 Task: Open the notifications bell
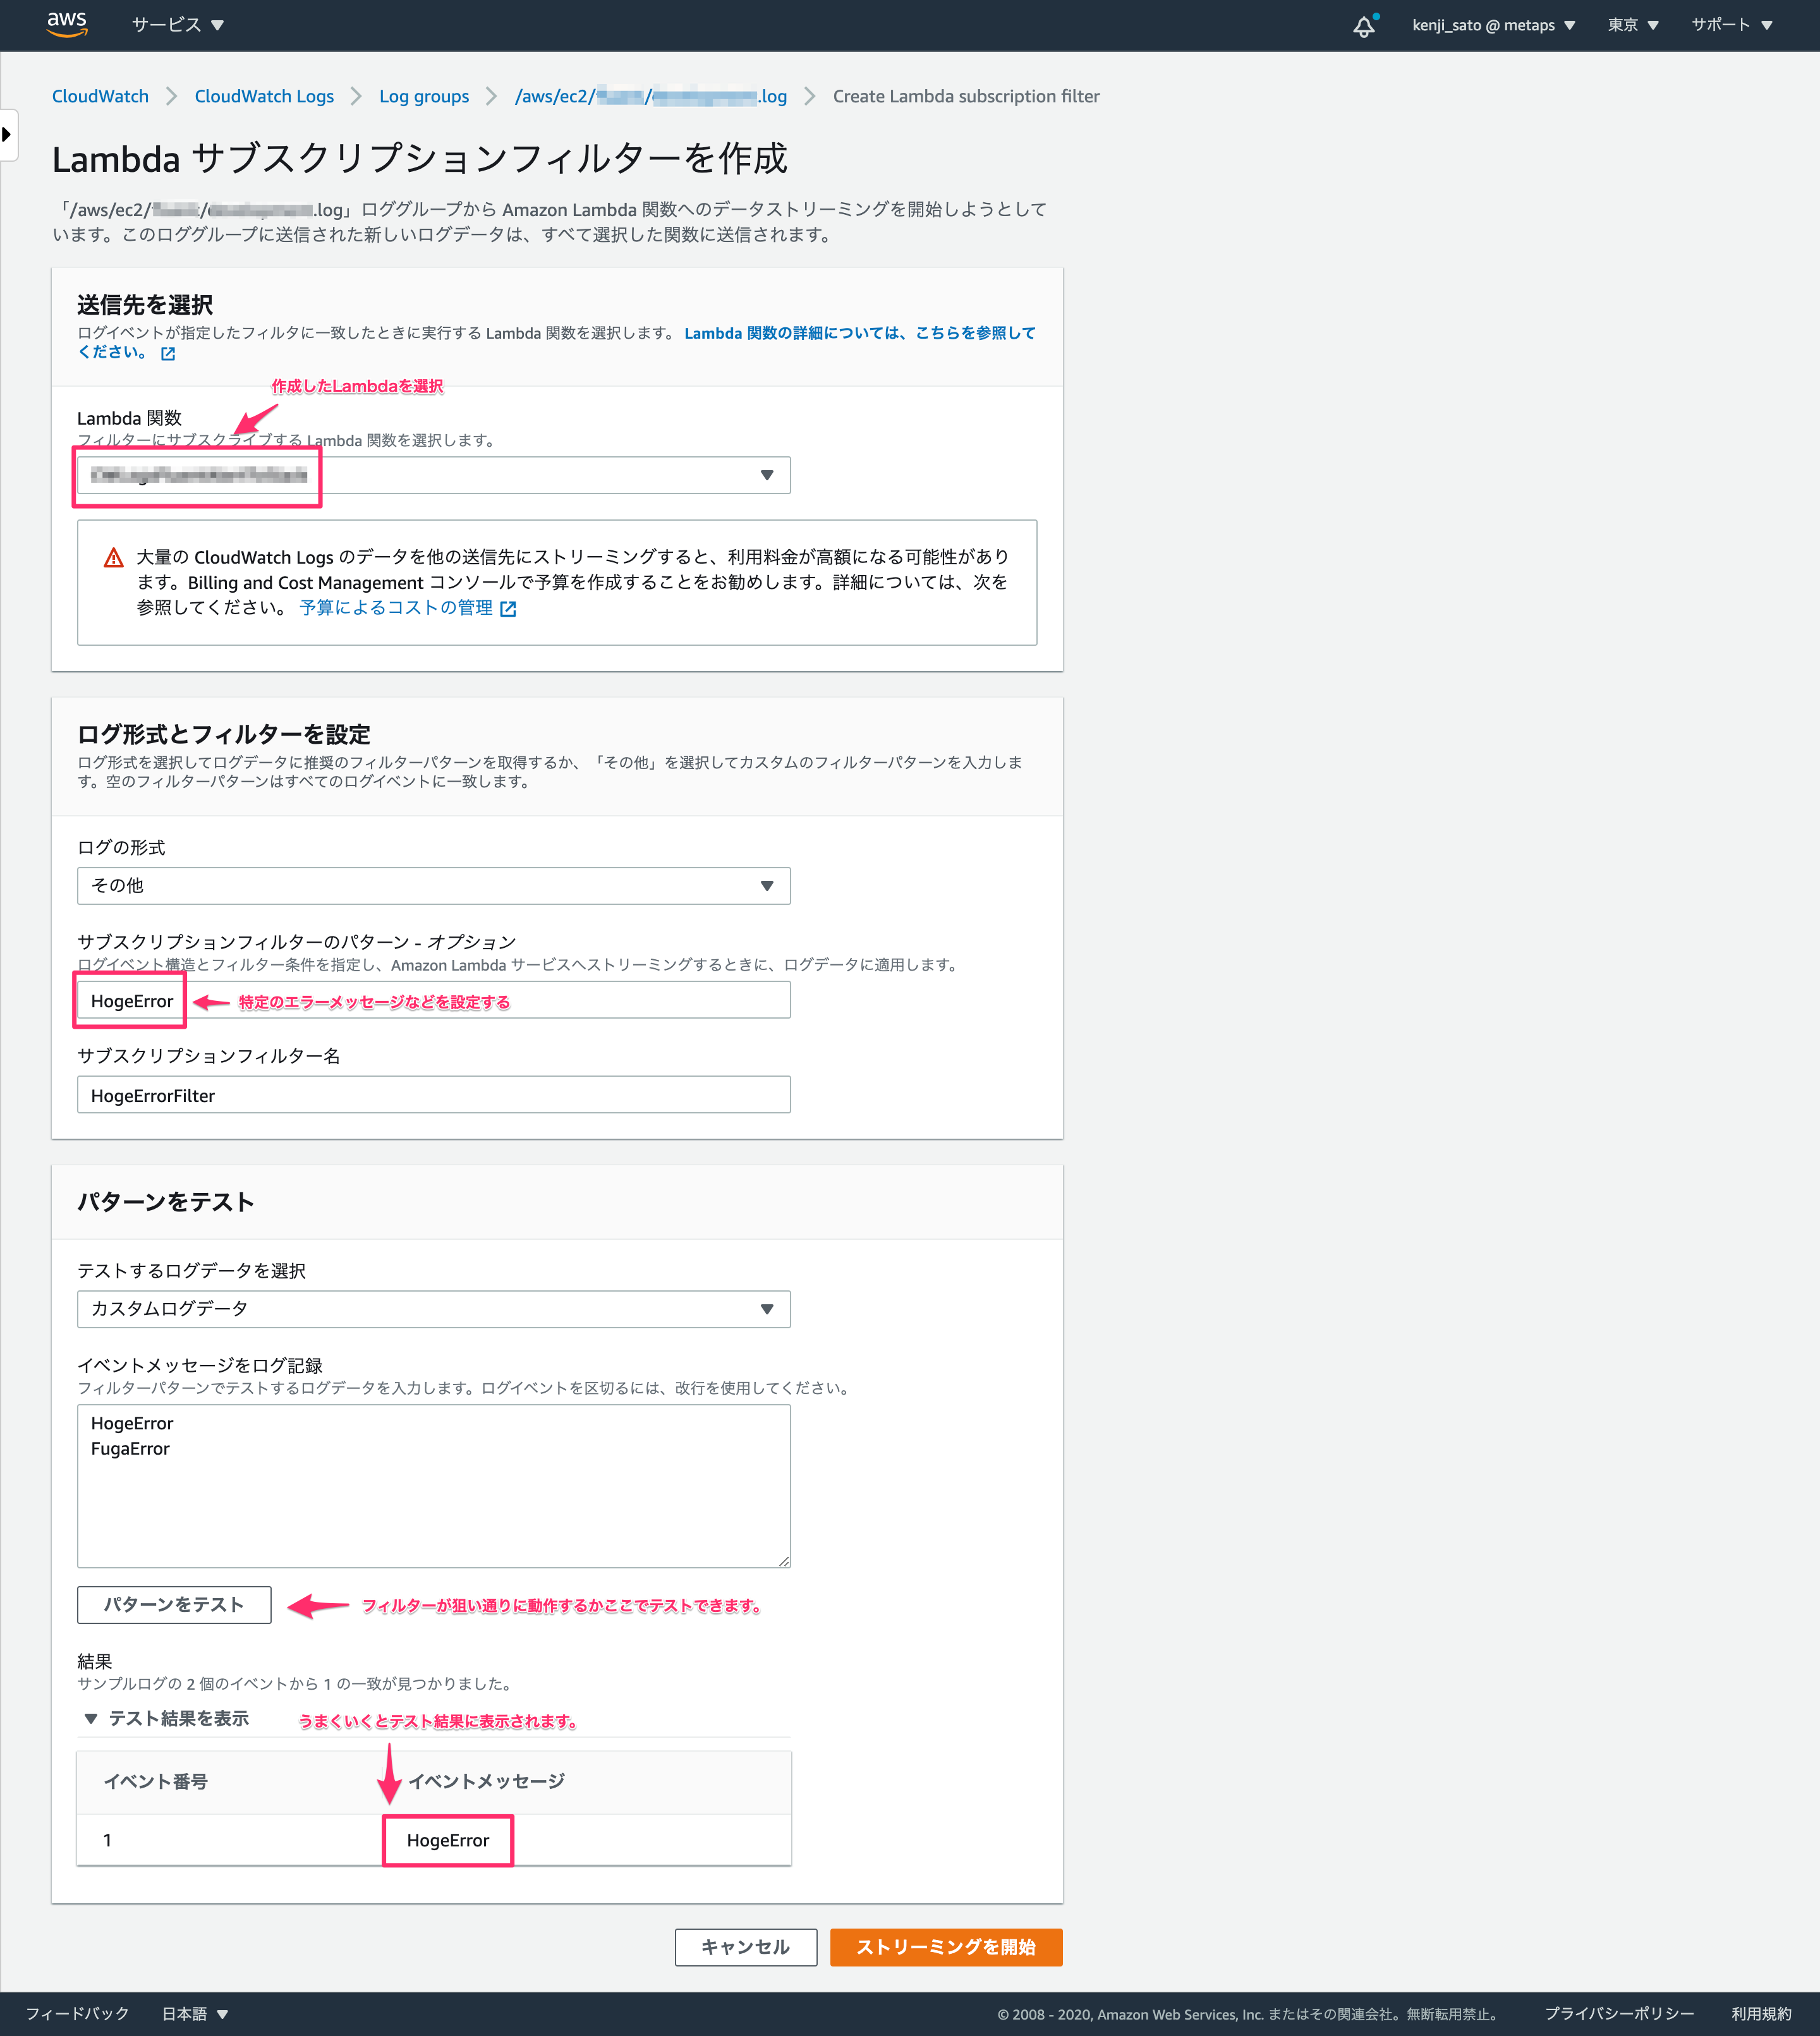coord(1364,25)
